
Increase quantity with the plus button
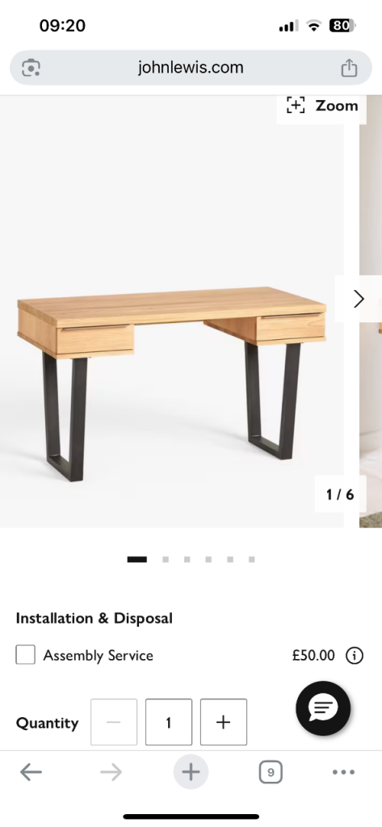coord(223,722)
